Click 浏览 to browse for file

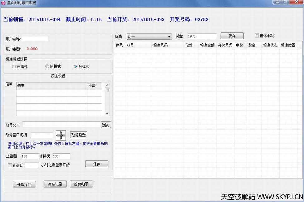pyautogui.click(x=106, y=125)
